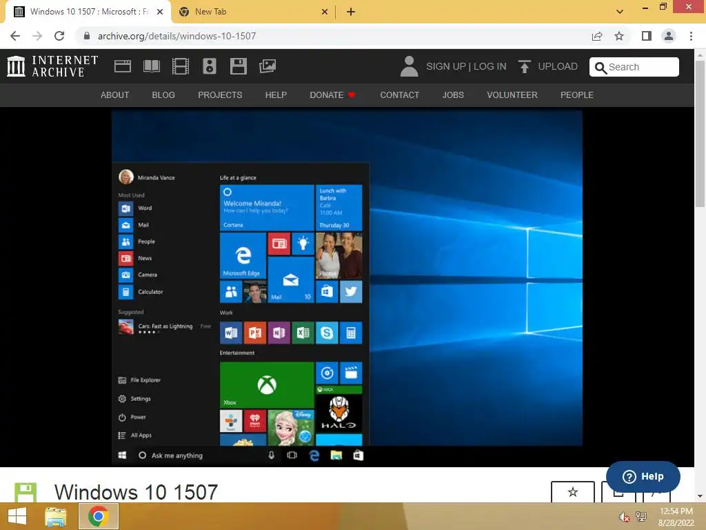Screen dimensions: 706x530
Task: Click the UPLOAD text link
Action: coord(558,66)
